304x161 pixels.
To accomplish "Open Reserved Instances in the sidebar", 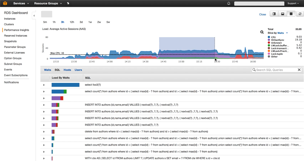I will click(15, 36).
